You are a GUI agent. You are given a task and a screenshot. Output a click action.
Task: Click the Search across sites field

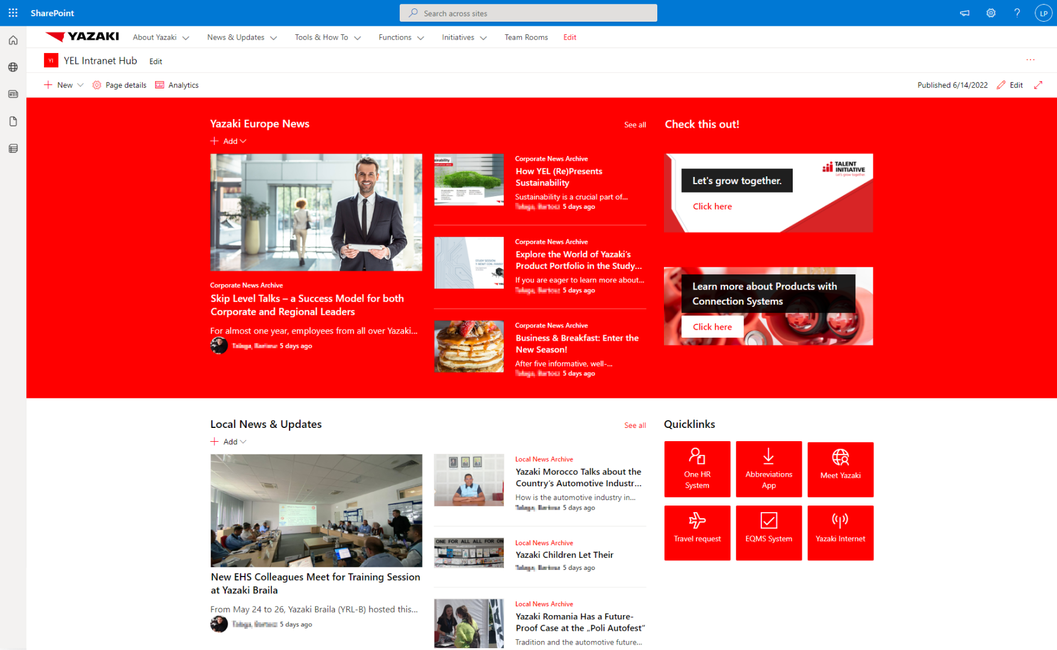click(528, 13)
